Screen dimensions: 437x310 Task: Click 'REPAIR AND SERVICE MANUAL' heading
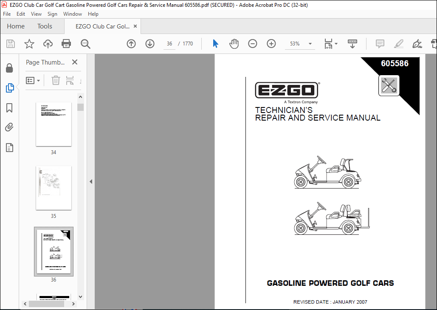coord(318,118)
